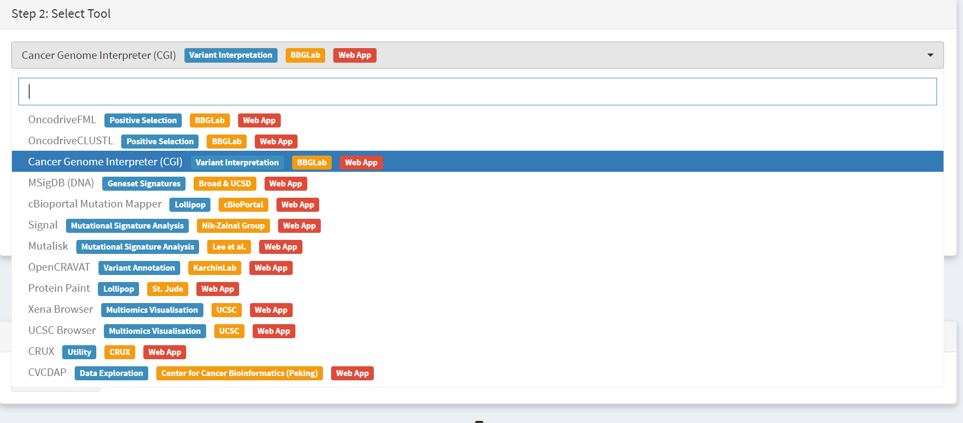The height and width of the screenshot is (423, 963).
Task: Click Mutational Signature Analysis badge on Mutalisk row
Action: click(137, 247)
